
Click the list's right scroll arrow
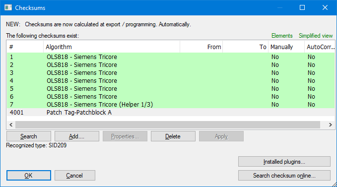[x=331, y=125]
